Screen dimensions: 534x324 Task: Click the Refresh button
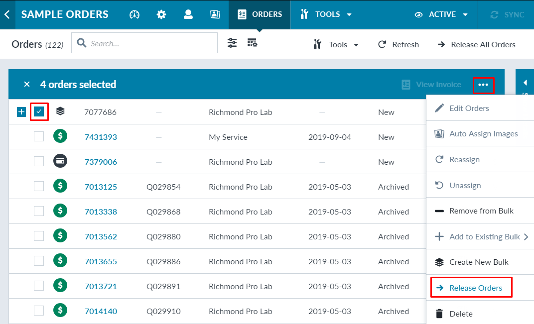point(399,45)
